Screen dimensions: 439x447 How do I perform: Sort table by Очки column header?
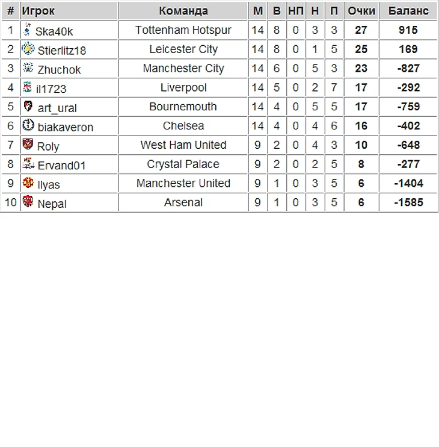[x=361, y=11]
